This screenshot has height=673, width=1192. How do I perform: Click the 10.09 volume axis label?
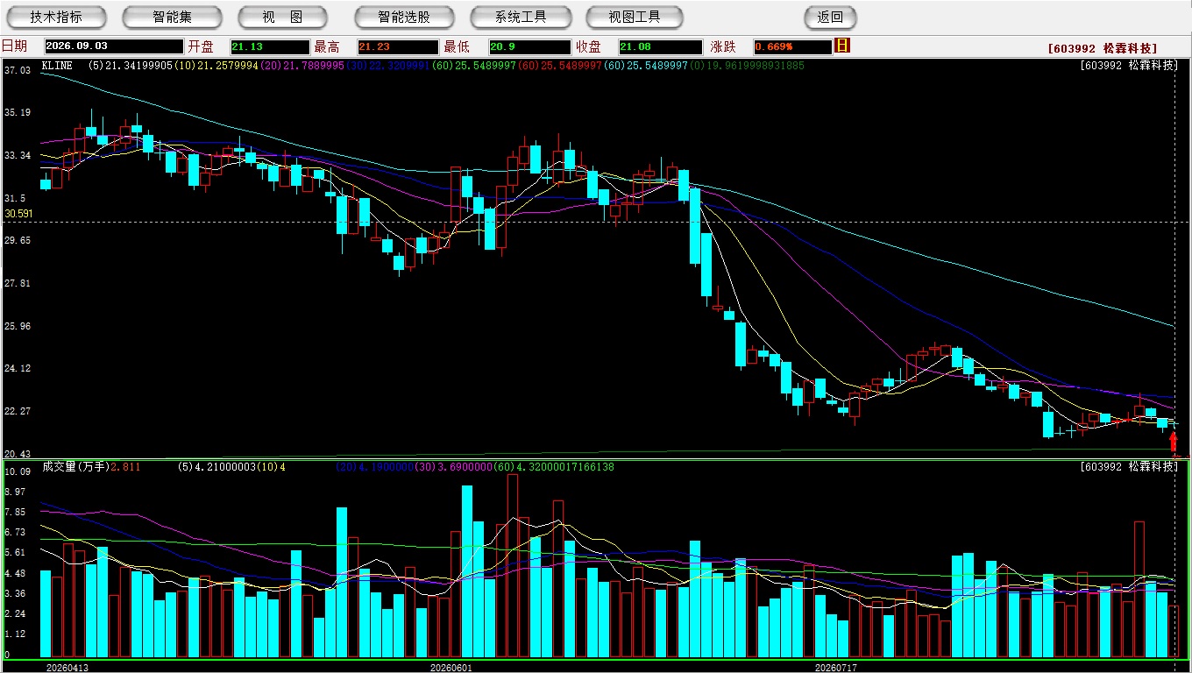tap(18, 472)
